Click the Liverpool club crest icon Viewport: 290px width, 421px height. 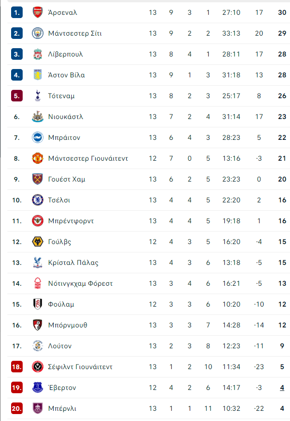(37, 54)
